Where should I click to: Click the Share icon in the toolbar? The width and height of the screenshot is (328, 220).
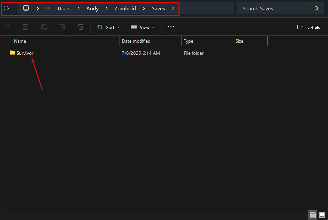point(62,27)
